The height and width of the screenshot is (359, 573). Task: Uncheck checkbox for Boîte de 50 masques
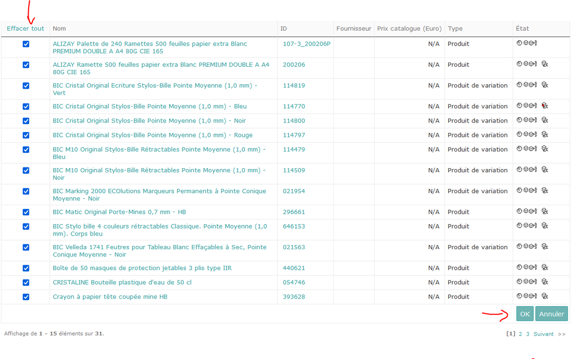pos(26,268)
